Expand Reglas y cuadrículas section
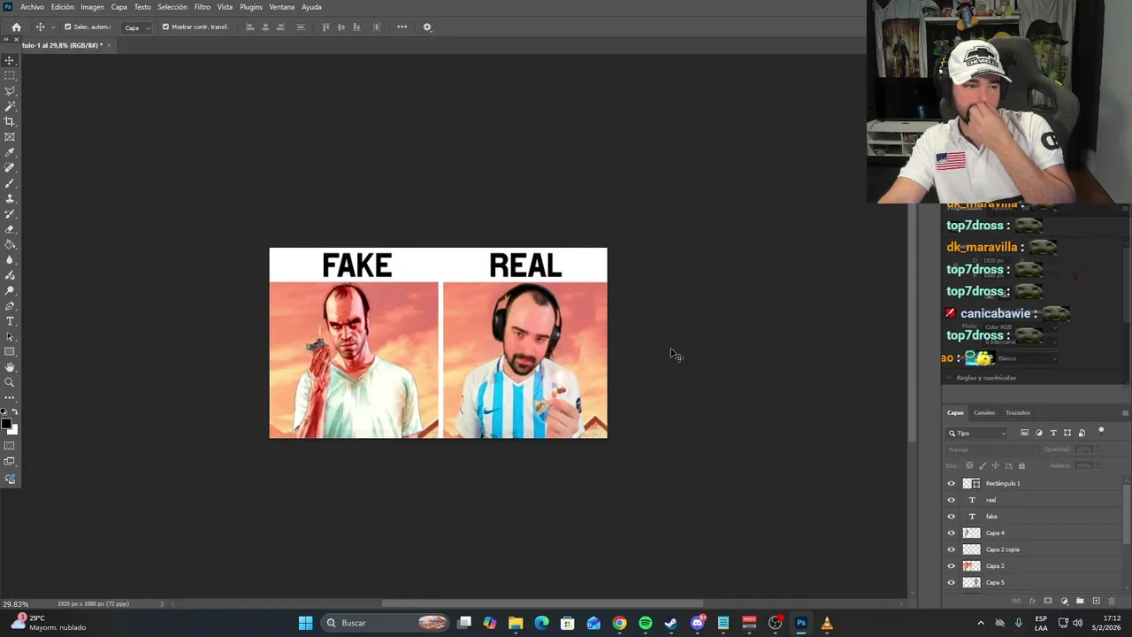Screen dimensions: 1132x637 click(x=949, y=378)
